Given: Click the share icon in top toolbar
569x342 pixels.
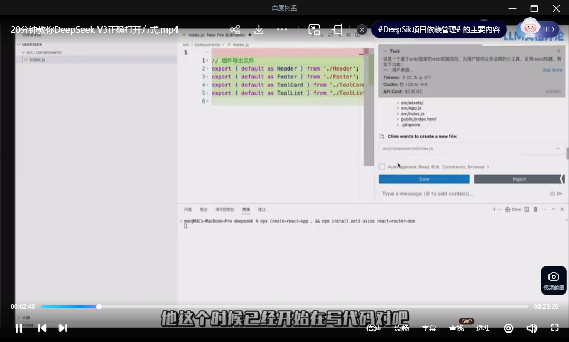Looking at the screenshot, I should pyautogui.click(x=235, y=29).
